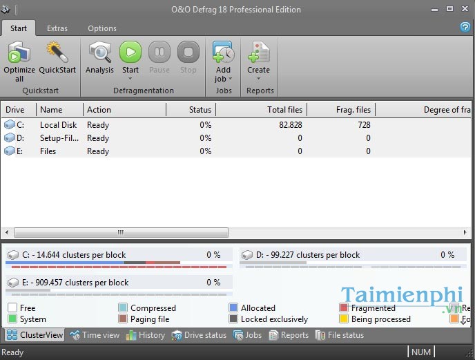Sort by the Frag. files column header

(x=341, y=109)
